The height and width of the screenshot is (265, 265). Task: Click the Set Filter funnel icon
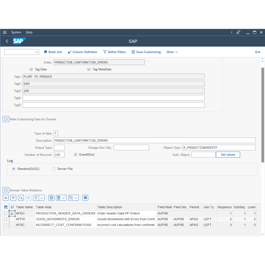36,197
